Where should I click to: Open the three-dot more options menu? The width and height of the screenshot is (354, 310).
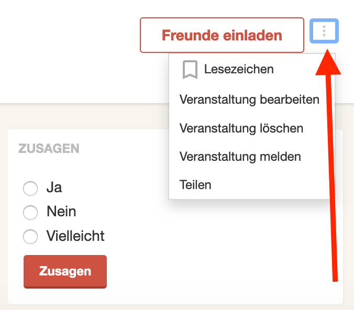pos(324,31)
